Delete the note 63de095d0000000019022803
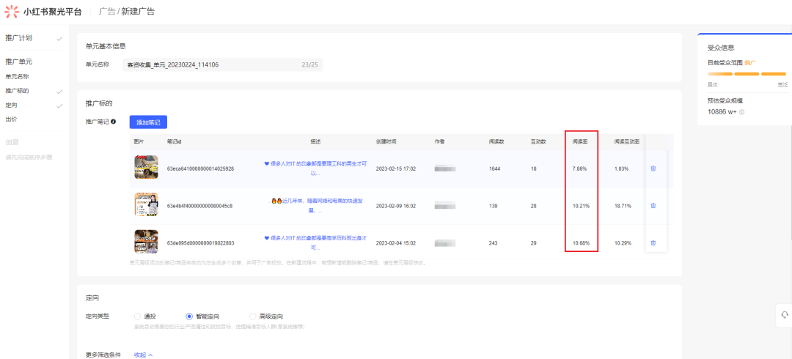The width and height of the screenshot is (792, 359). pos(653,243)
